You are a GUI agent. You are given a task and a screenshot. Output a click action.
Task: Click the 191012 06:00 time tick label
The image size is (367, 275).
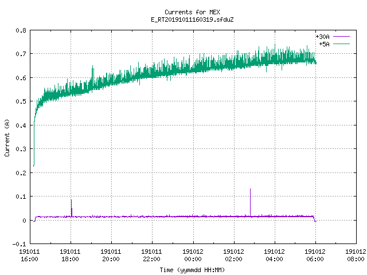(x=315, y=255)
